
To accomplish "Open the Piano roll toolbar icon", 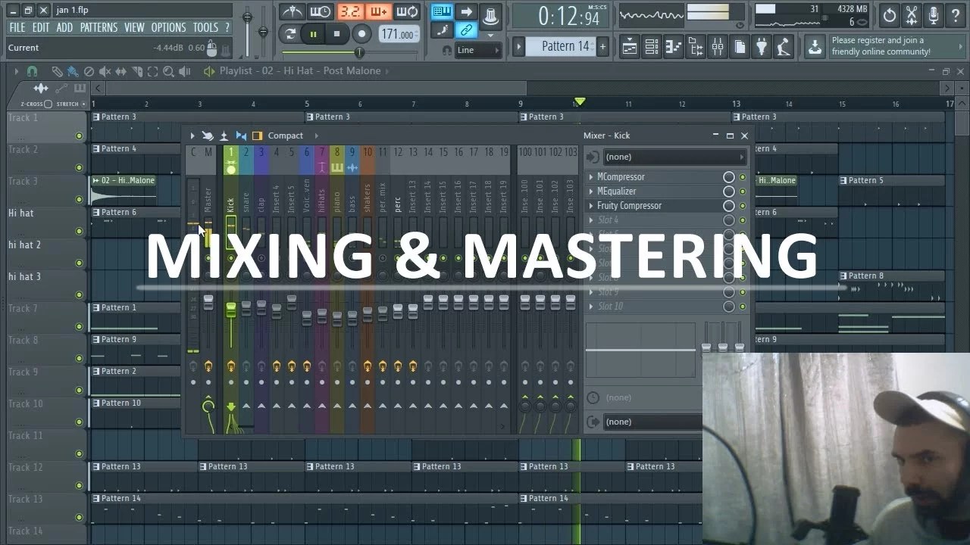I will [673, 47].
